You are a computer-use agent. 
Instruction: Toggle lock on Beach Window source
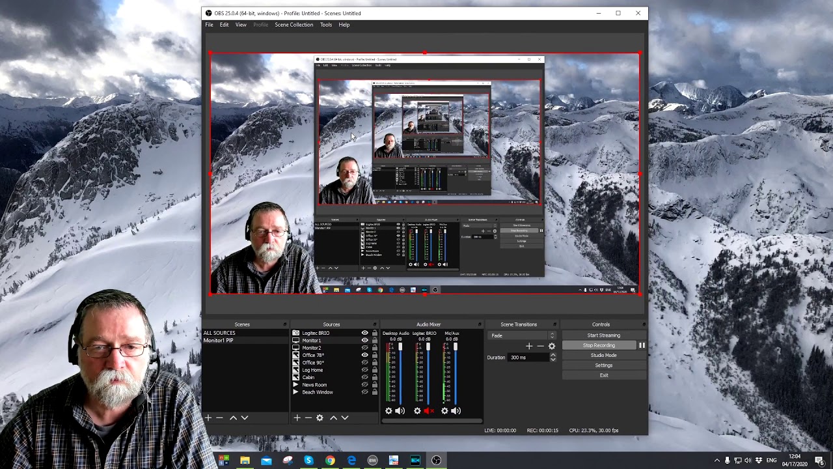click(374, 392)
